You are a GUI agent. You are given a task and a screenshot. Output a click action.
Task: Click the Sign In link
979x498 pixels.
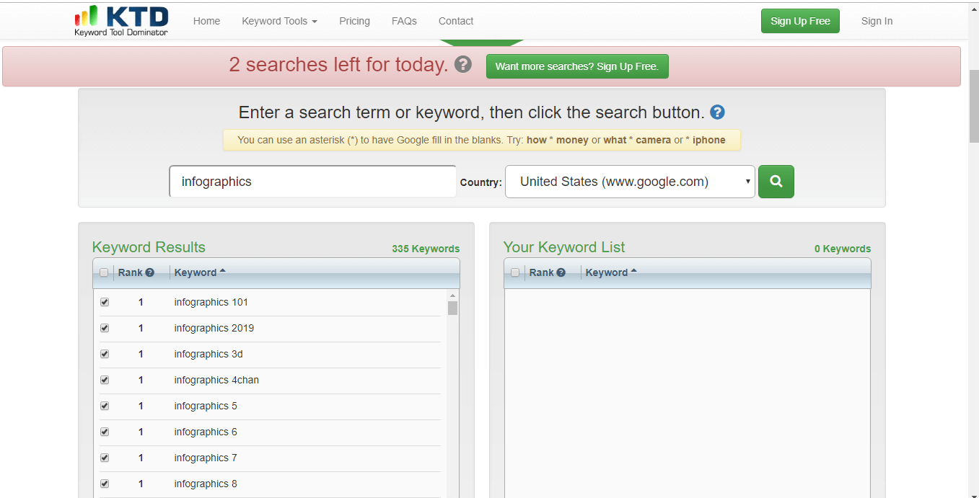click(x=877, y=21)
